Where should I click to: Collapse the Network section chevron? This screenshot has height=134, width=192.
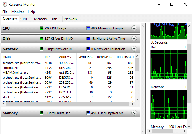pyautogui.click(x=134, y=49)
